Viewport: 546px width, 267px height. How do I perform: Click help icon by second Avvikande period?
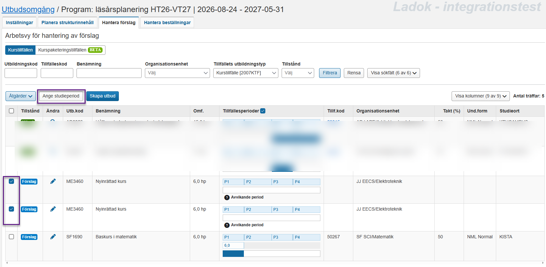[227, 225]
